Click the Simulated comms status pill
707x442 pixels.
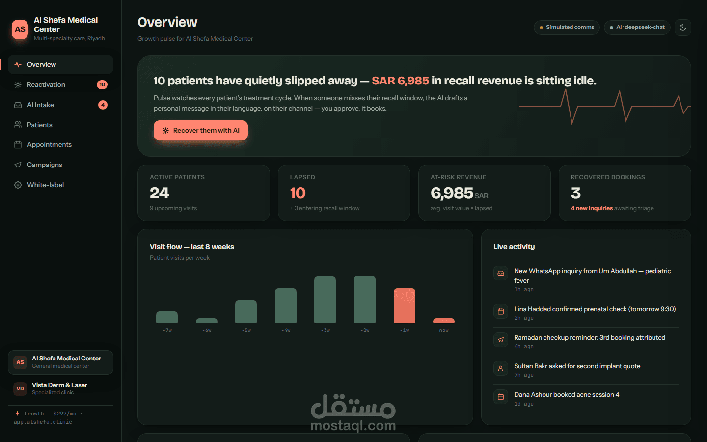click(x=567, y=28)
